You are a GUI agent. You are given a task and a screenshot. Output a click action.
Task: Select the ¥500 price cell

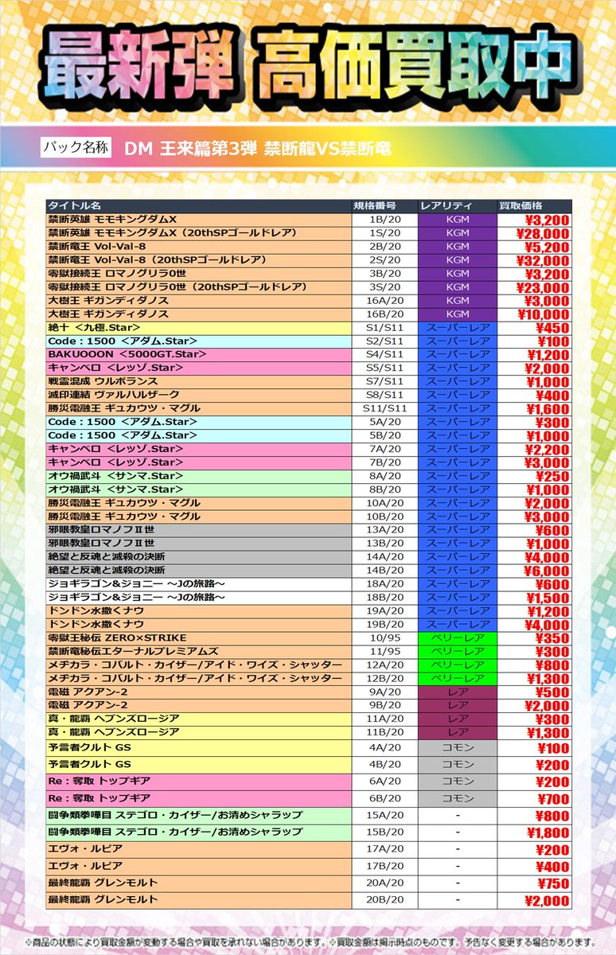(x=534, y=692)
